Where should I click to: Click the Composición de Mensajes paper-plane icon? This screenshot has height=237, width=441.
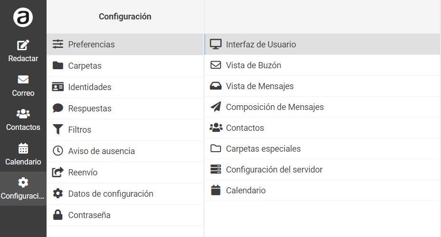click(216, 107)
